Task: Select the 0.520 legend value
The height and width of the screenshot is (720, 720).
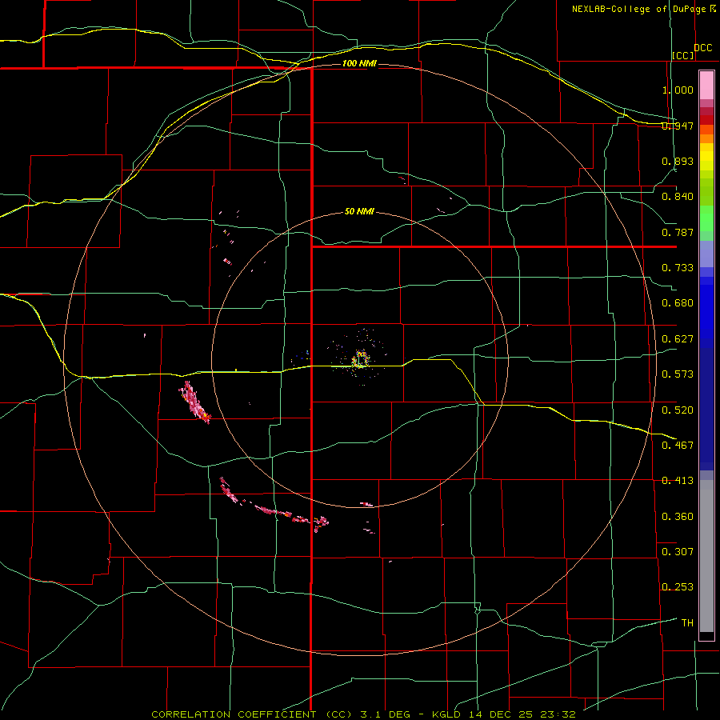Action: pos(678,410)
